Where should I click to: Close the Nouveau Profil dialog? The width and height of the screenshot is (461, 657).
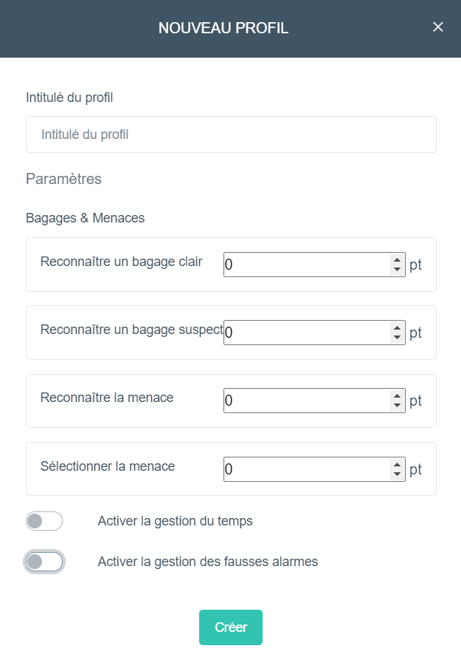[x=437, y=27]
